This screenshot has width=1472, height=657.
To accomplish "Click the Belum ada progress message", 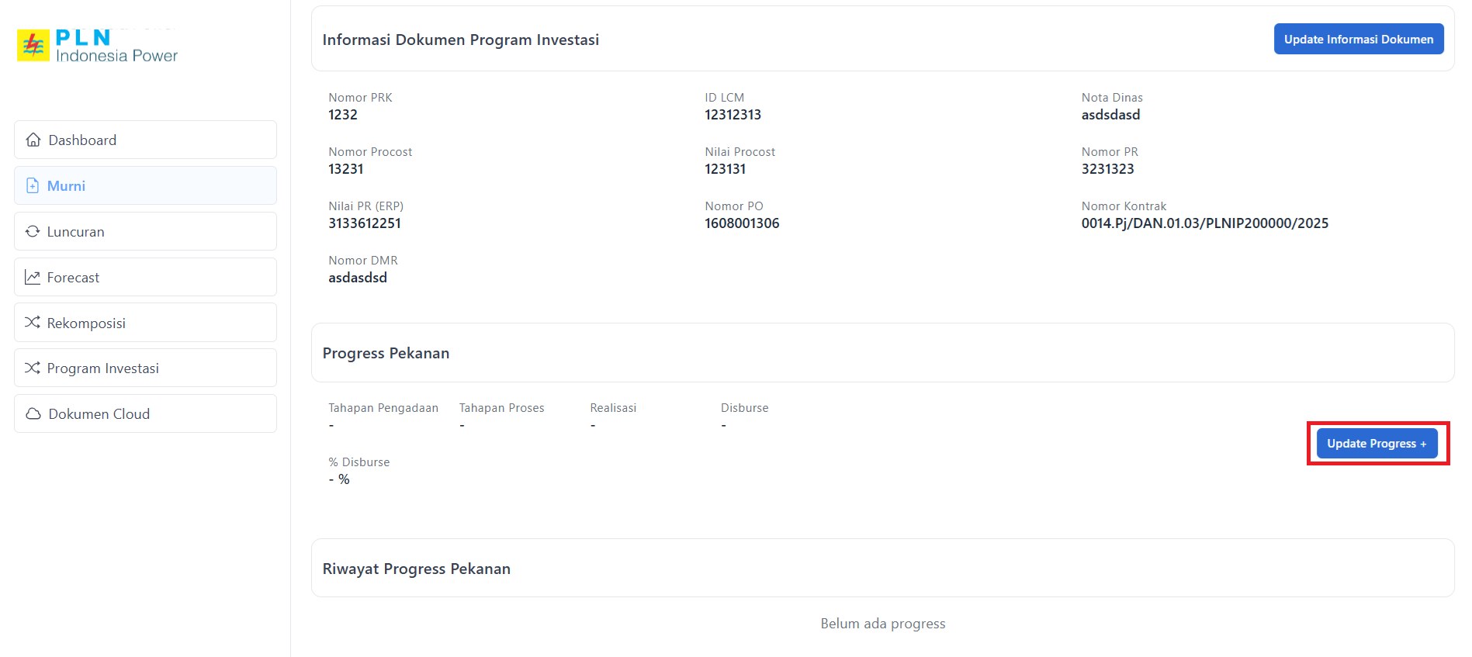I will click(x=882, y=624).
